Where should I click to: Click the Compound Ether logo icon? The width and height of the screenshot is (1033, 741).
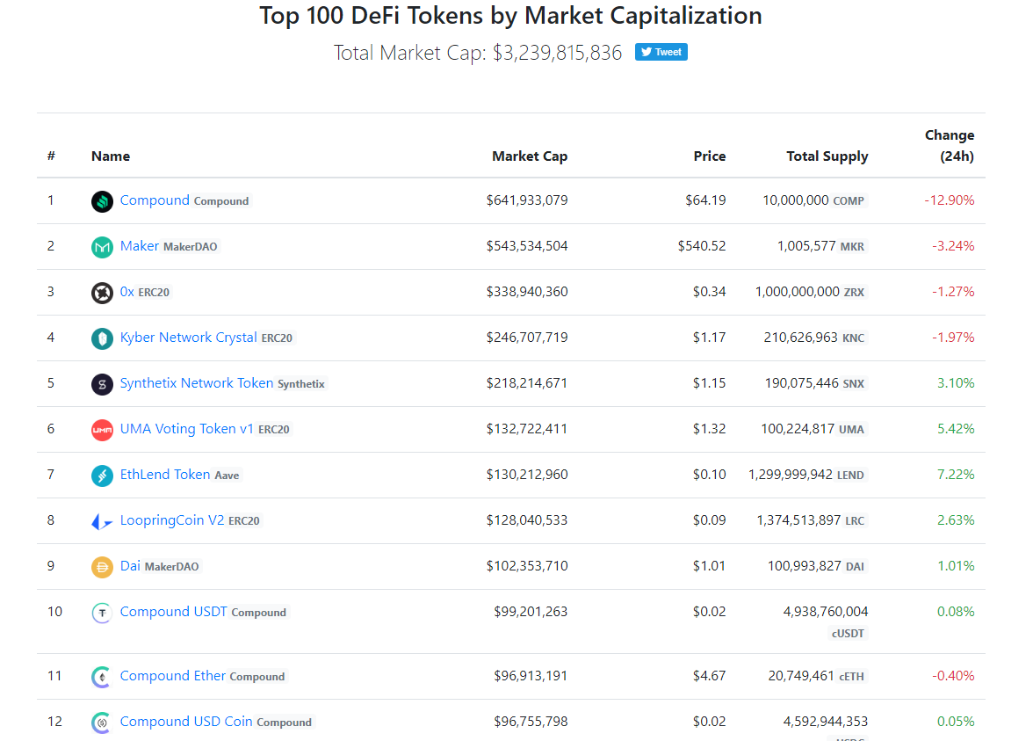tap(102, 677)
